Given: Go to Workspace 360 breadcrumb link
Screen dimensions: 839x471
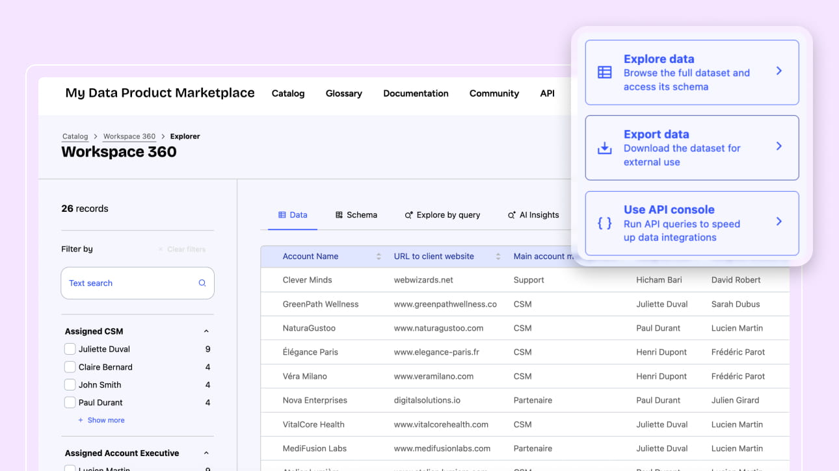Looking at the screenshot, I should coord(129,136).
